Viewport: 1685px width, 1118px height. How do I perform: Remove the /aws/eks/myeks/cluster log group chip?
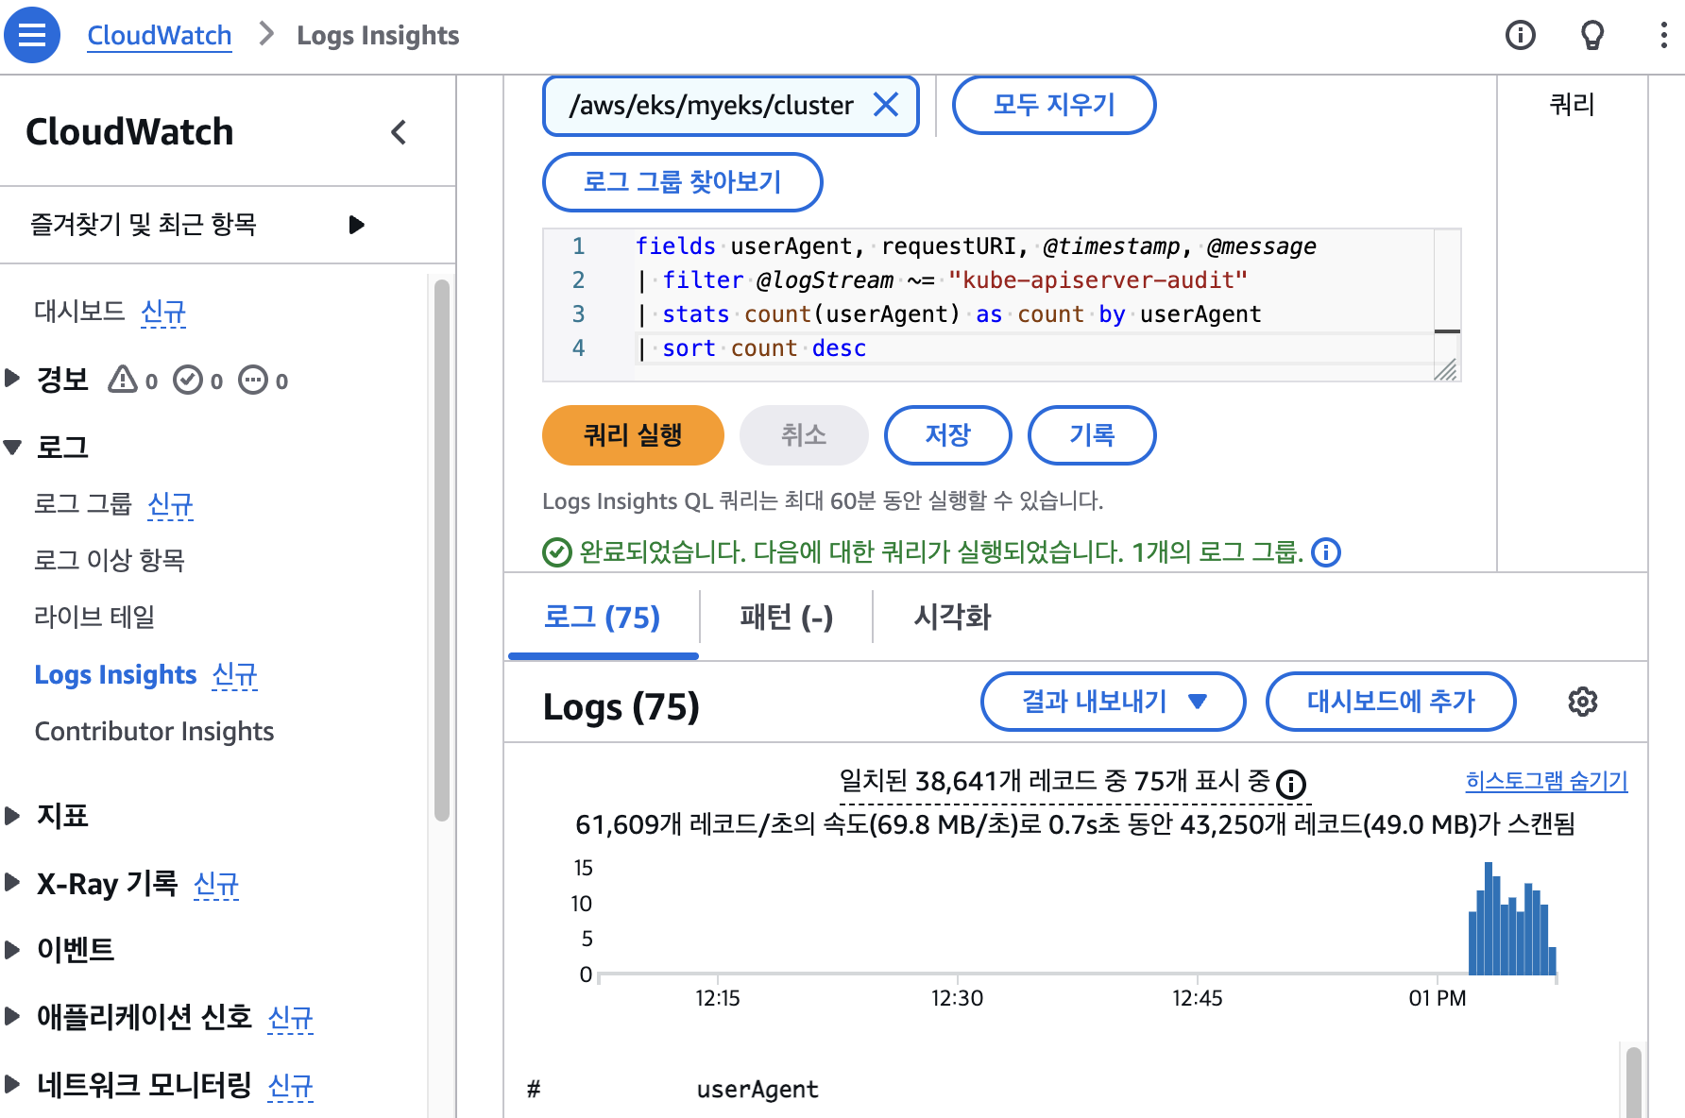pyautogui.click(x=885, y=105)
